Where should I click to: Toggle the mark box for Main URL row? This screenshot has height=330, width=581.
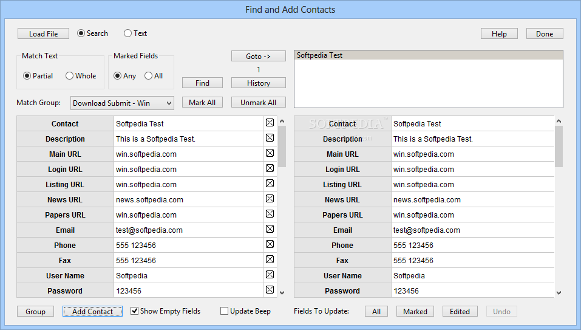[270, 153]
